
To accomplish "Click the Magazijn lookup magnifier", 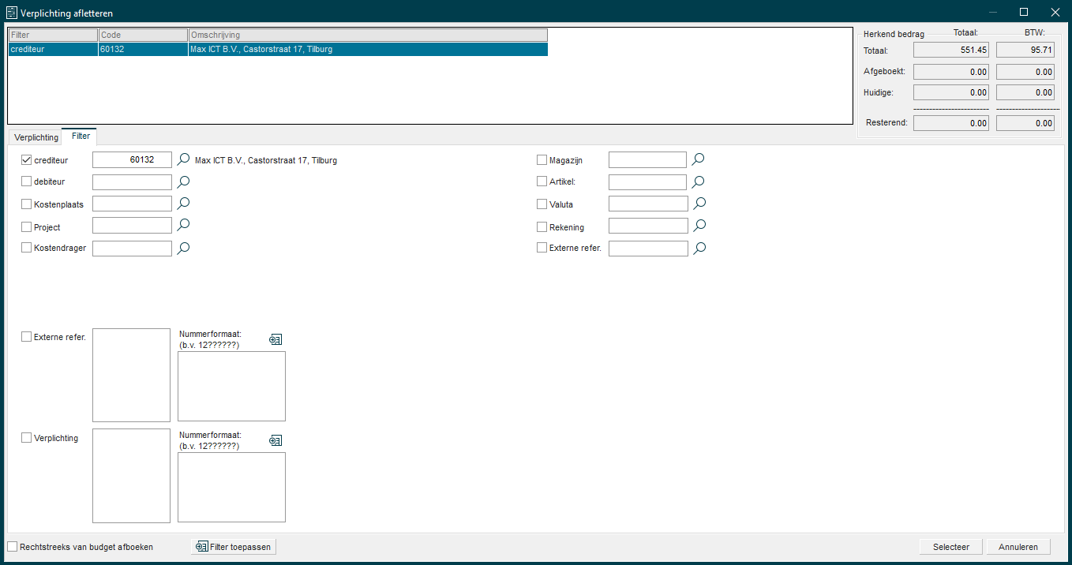I will (x=698, y=159).
